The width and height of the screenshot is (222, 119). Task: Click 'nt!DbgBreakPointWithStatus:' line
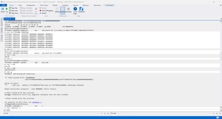[16, 104]
